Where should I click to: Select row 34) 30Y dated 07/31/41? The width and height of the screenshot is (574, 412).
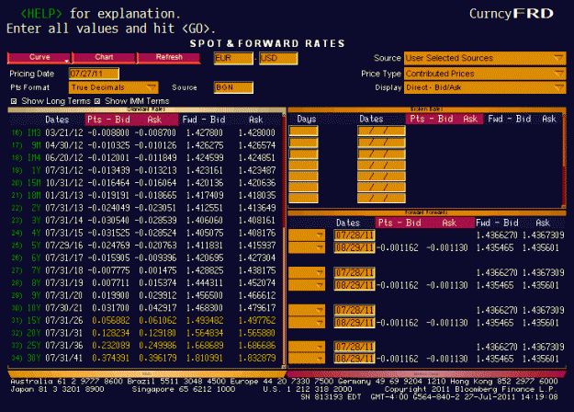145,358
